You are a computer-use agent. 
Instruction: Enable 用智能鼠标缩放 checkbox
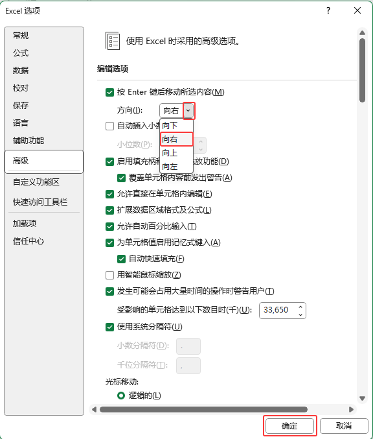point(109,275)
